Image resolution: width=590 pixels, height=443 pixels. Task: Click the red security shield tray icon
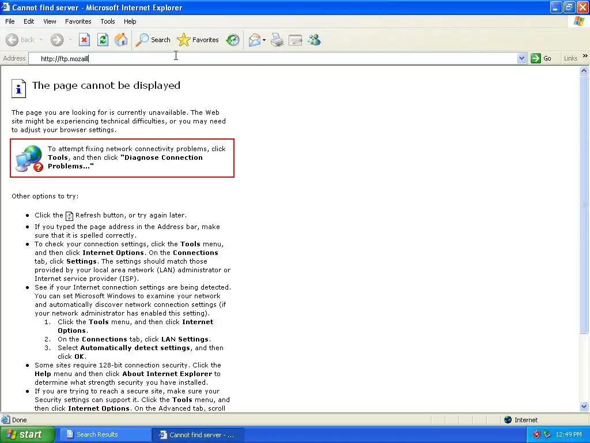point(536,435)
